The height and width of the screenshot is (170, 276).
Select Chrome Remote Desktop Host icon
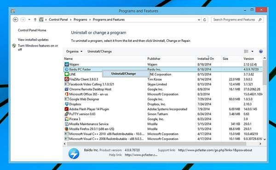tap(67, 89)
